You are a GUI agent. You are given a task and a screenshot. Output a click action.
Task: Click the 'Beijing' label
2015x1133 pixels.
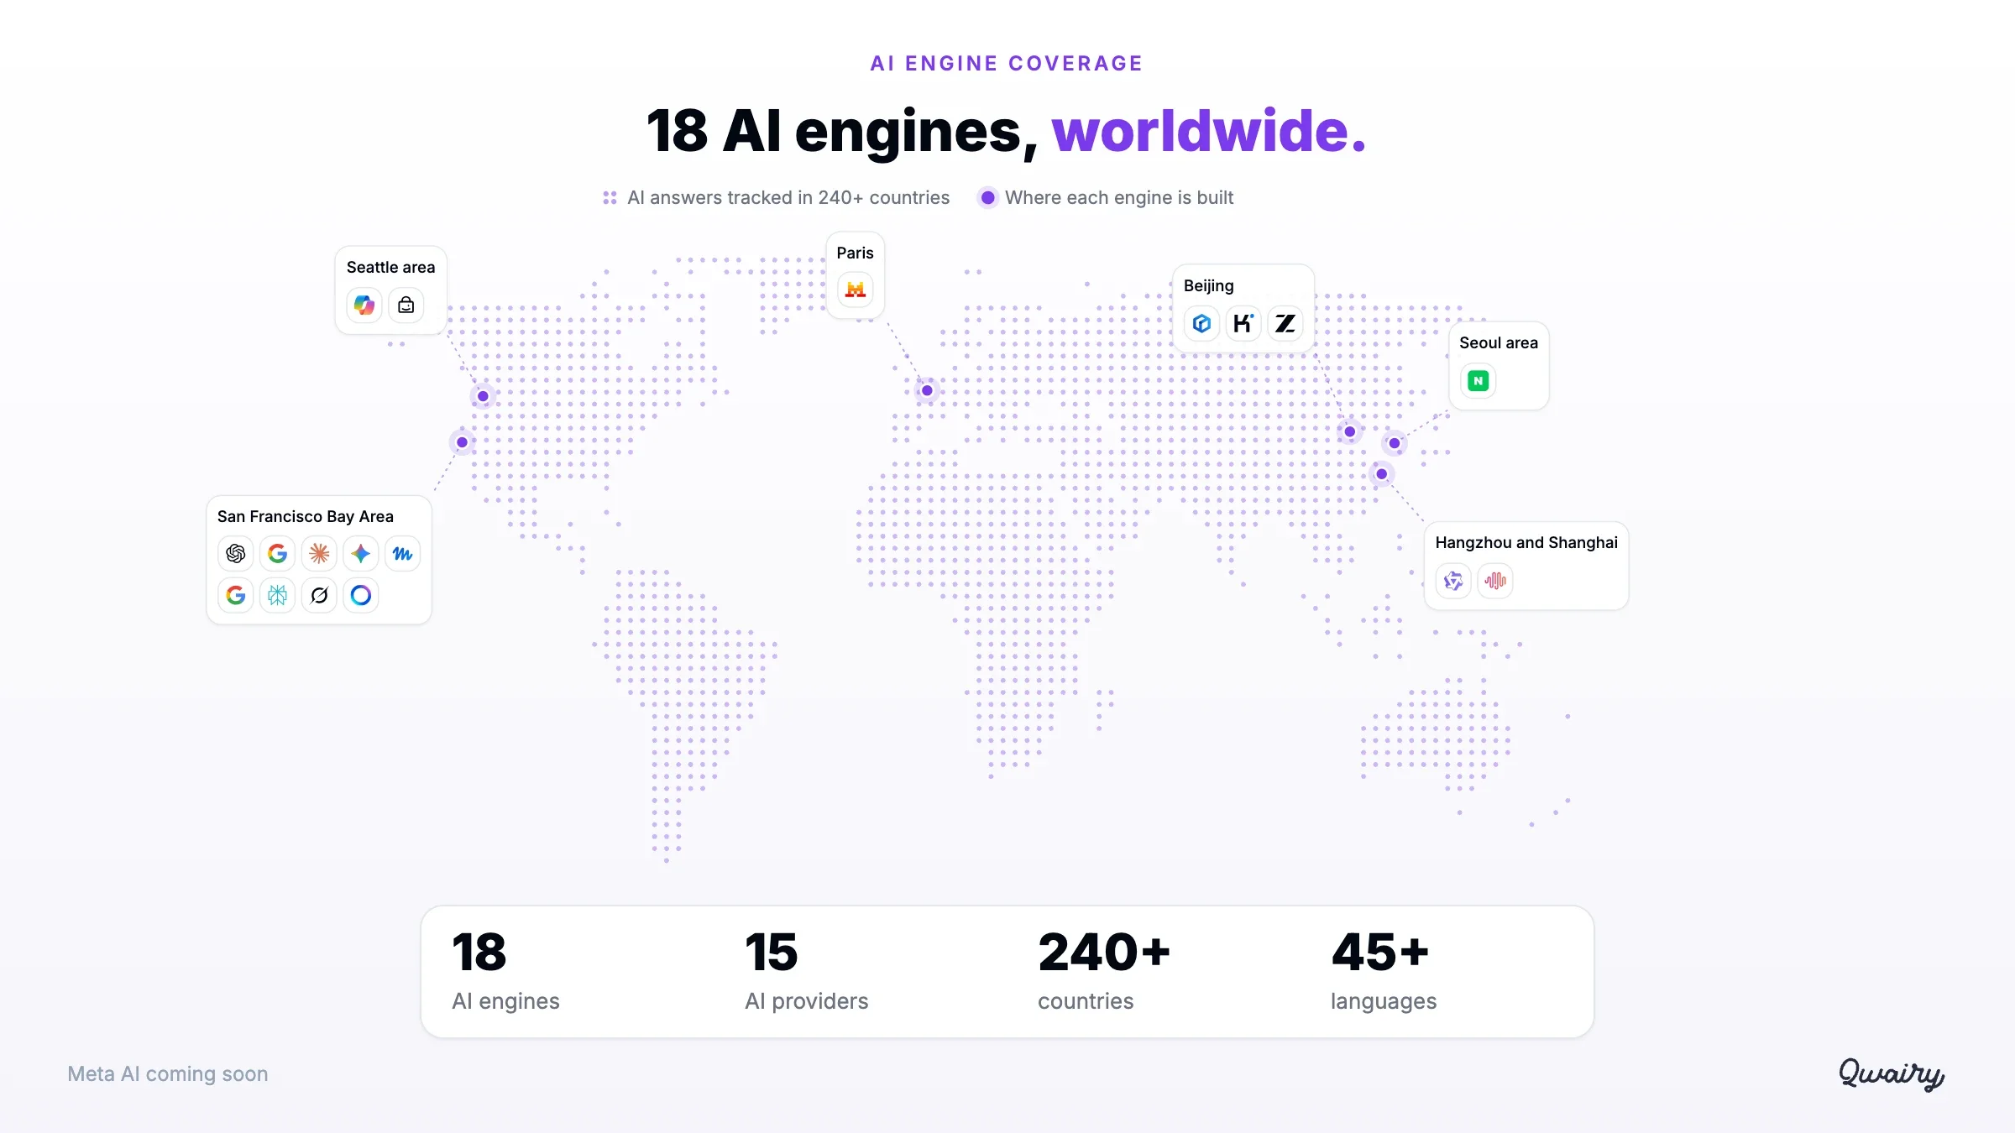1209,286
